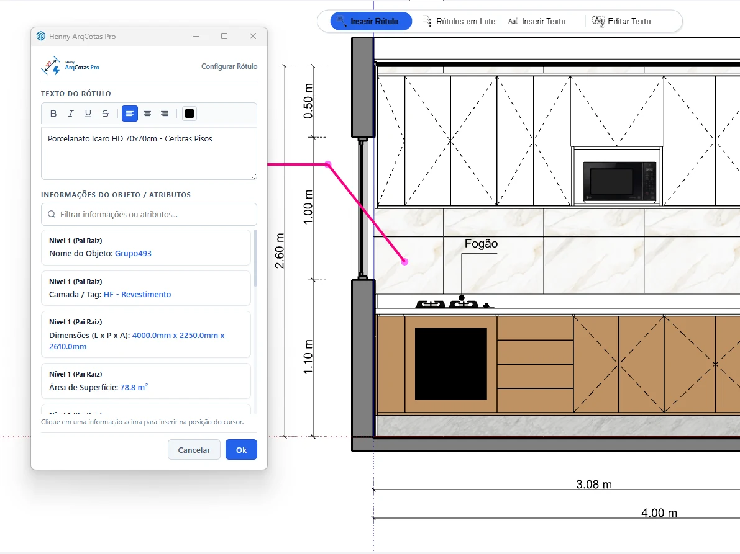Click inside the label text area
Image resolution: width=740 pixels, height=554 pixels.
(x=149, y=154)
